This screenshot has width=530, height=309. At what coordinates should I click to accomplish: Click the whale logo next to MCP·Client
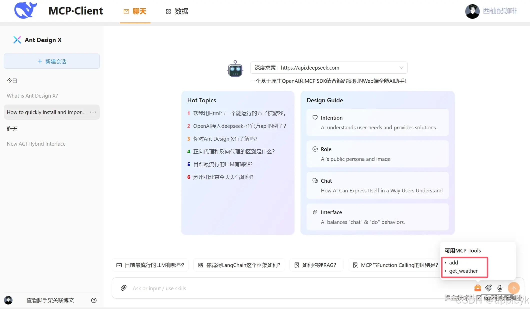tap(25, 11)
